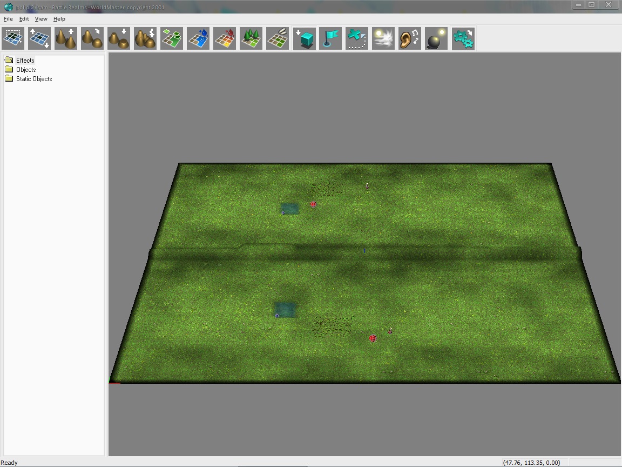Select the Objects folder in tree

click(x=26, y=70)
